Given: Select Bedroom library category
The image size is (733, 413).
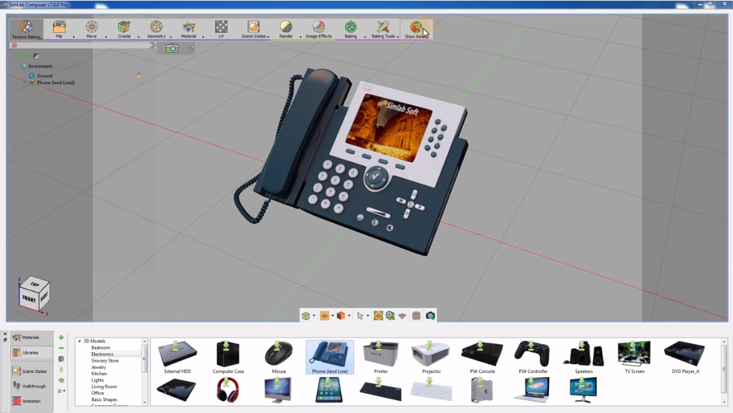Looking at the screenshot, I should click(x=101, y=348).
